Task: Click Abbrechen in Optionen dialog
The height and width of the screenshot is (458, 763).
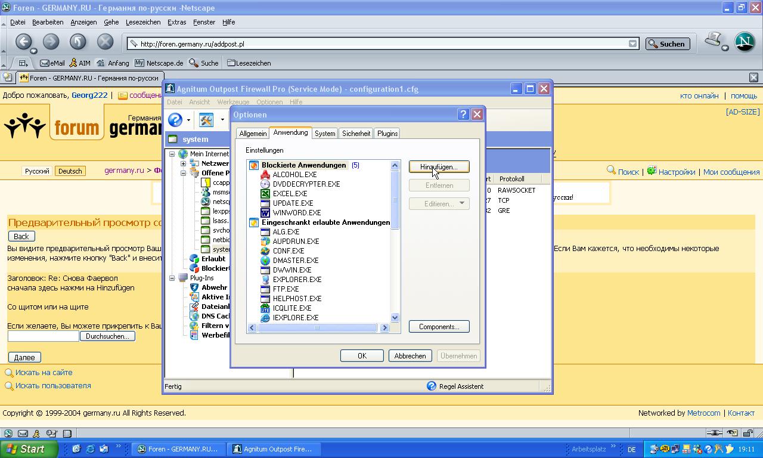Action: click(410, 355)
